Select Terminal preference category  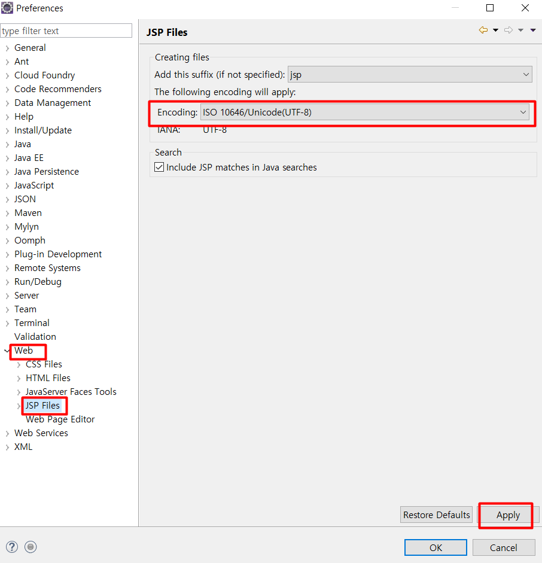pos(32,323)
